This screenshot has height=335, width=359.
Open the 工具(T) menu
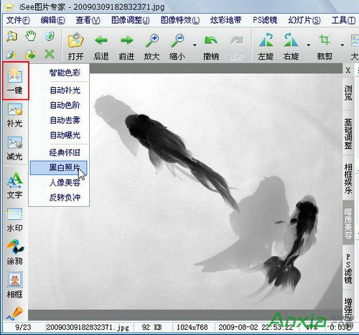click(x=343, y=20)
